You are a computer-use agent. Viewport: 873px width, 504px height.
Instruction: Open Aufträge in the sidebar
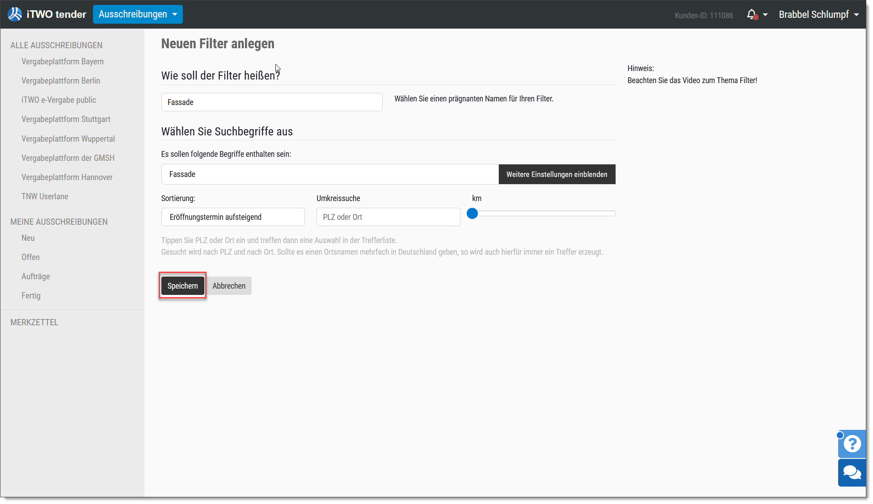click(36, 277)
